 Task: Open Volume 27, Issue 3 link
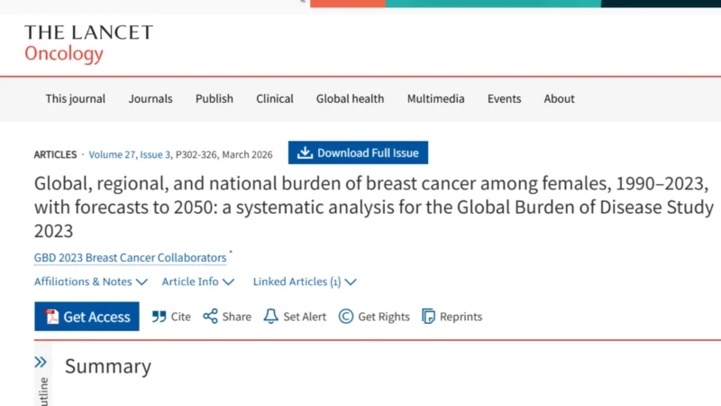129,154
